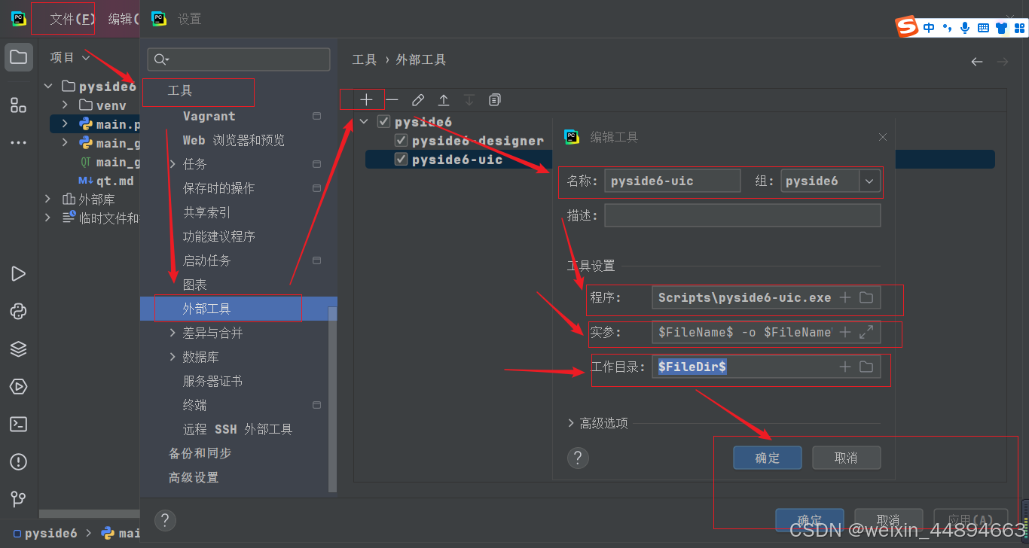Close the Edit Tool dialog
1029x548 pixels.
(x=883, y=137)
